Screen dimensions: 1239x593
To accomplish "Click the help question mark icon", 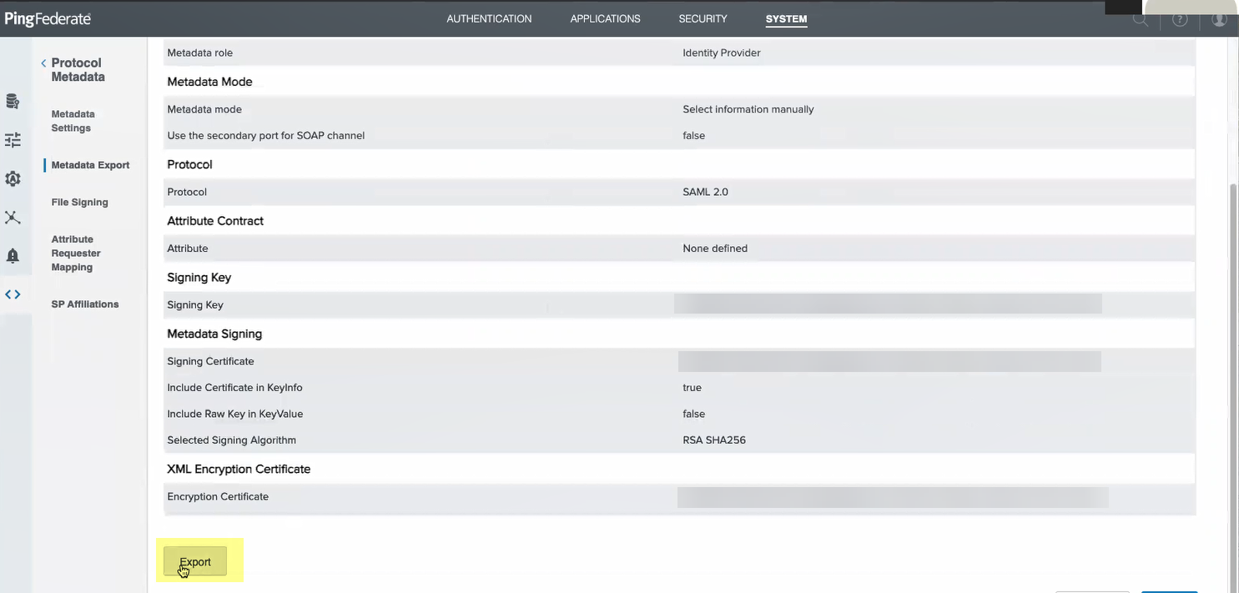I will coord(1180,19).
